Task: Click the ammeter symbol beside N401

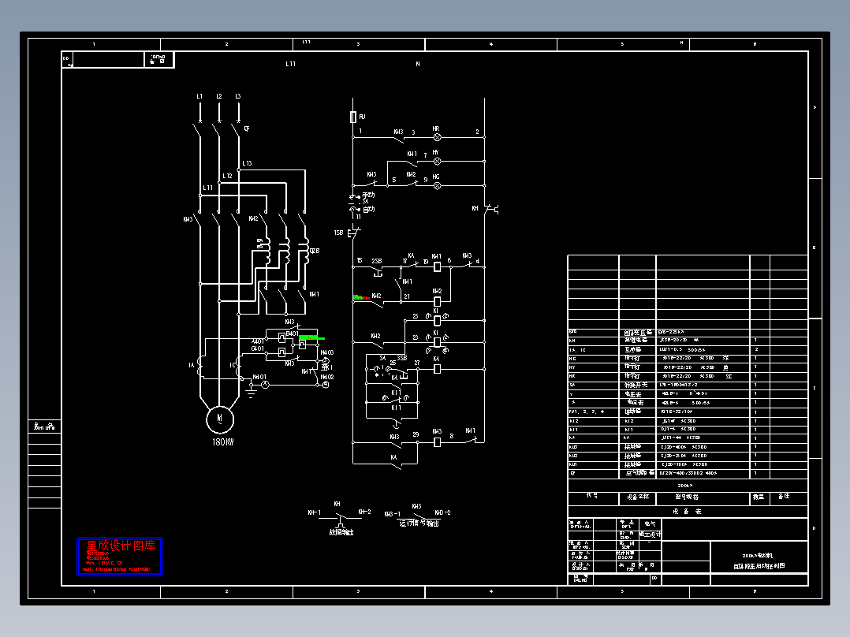Action: (x=265, y=385)
